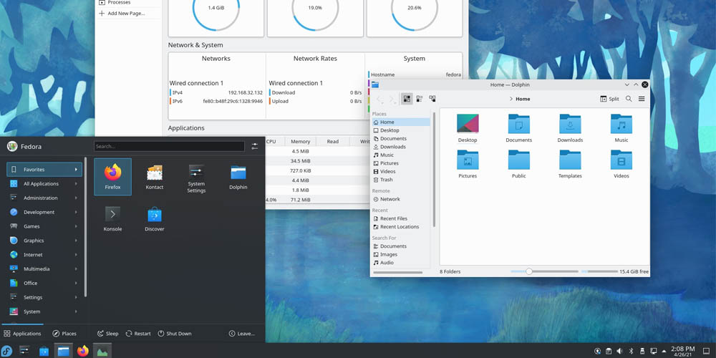Viewport: 716px width, 358px height.
Task: Open the Templates folder in Dolphin
Action: point(570,165)
